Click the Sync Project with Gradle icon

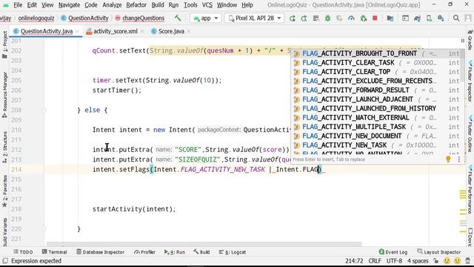417,19
